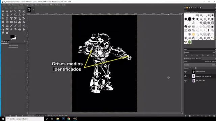Screen dimensions: 216x121
Task: Select the Airbrush tool
Action: (24, 26)
